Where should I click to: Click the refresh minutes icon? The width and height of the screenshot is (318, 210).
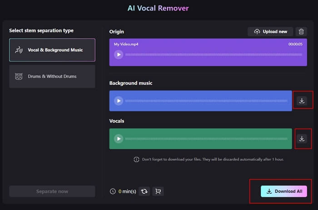pos(144,191)
